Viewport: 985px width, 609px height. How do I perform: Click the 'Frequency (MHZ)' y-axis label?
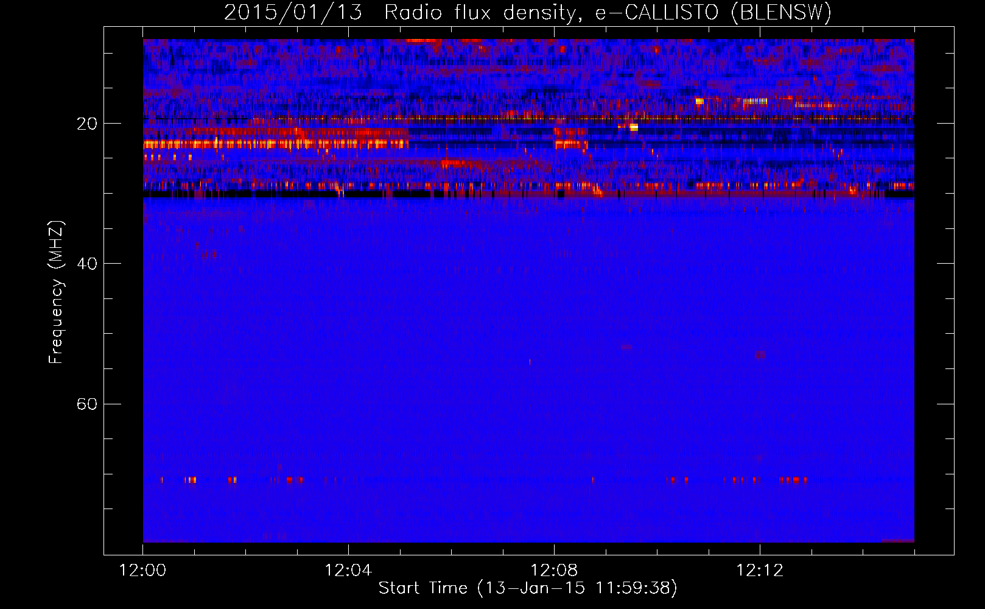(56, 292)
